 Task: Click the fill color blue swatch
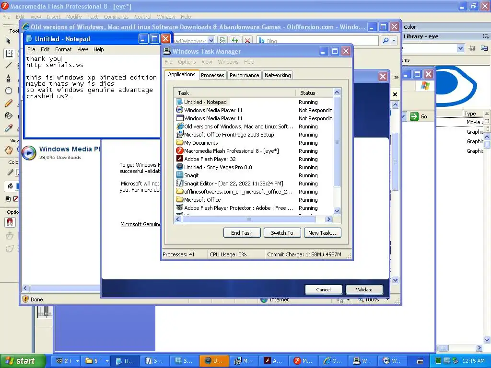pos(18,186)
